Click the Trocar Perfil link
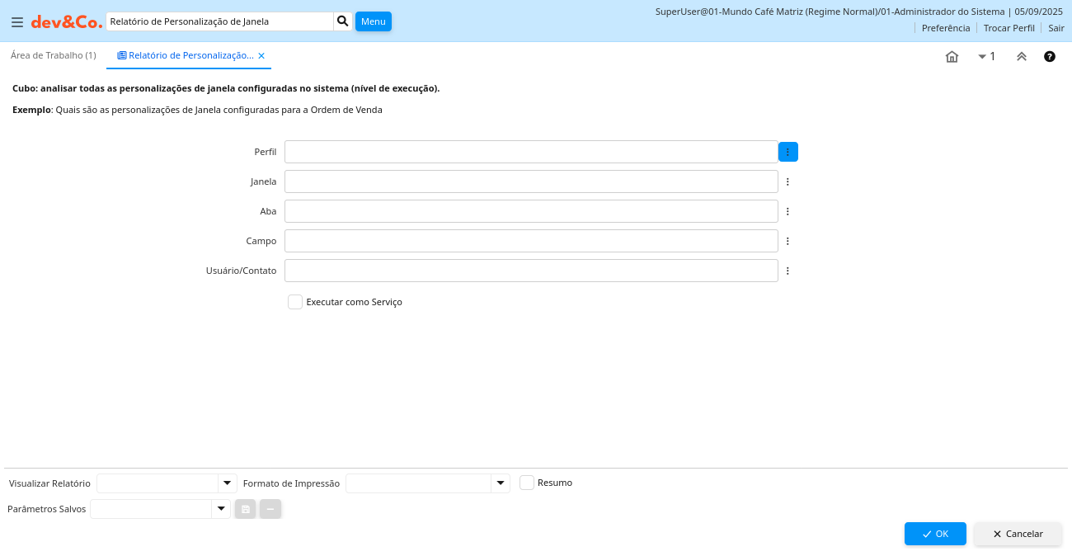 tap(1009, 28)
